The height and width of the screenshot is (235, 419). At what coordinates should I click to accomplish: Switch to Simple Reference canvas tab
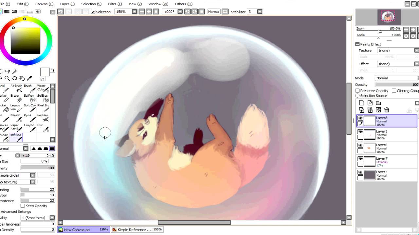(x=137, y=230)
